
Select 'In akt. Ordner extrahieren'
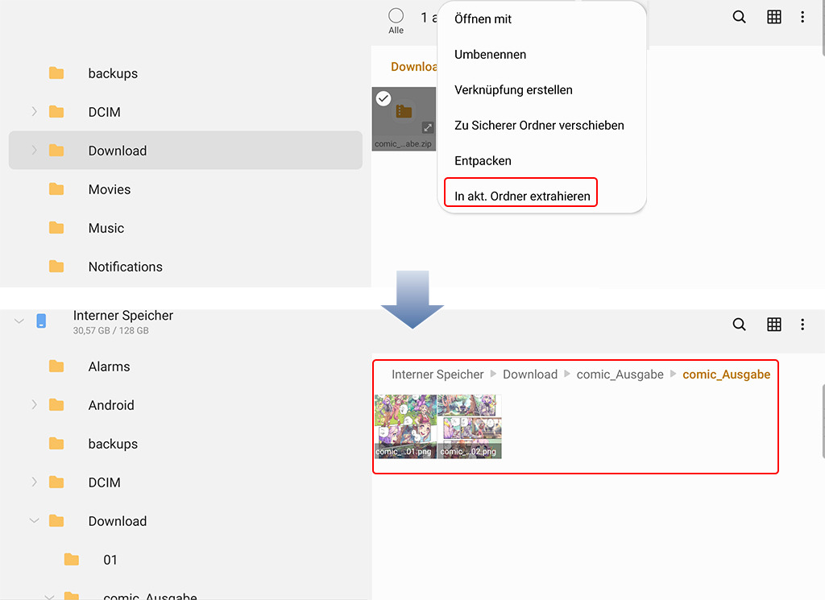(x=522, y=197)
